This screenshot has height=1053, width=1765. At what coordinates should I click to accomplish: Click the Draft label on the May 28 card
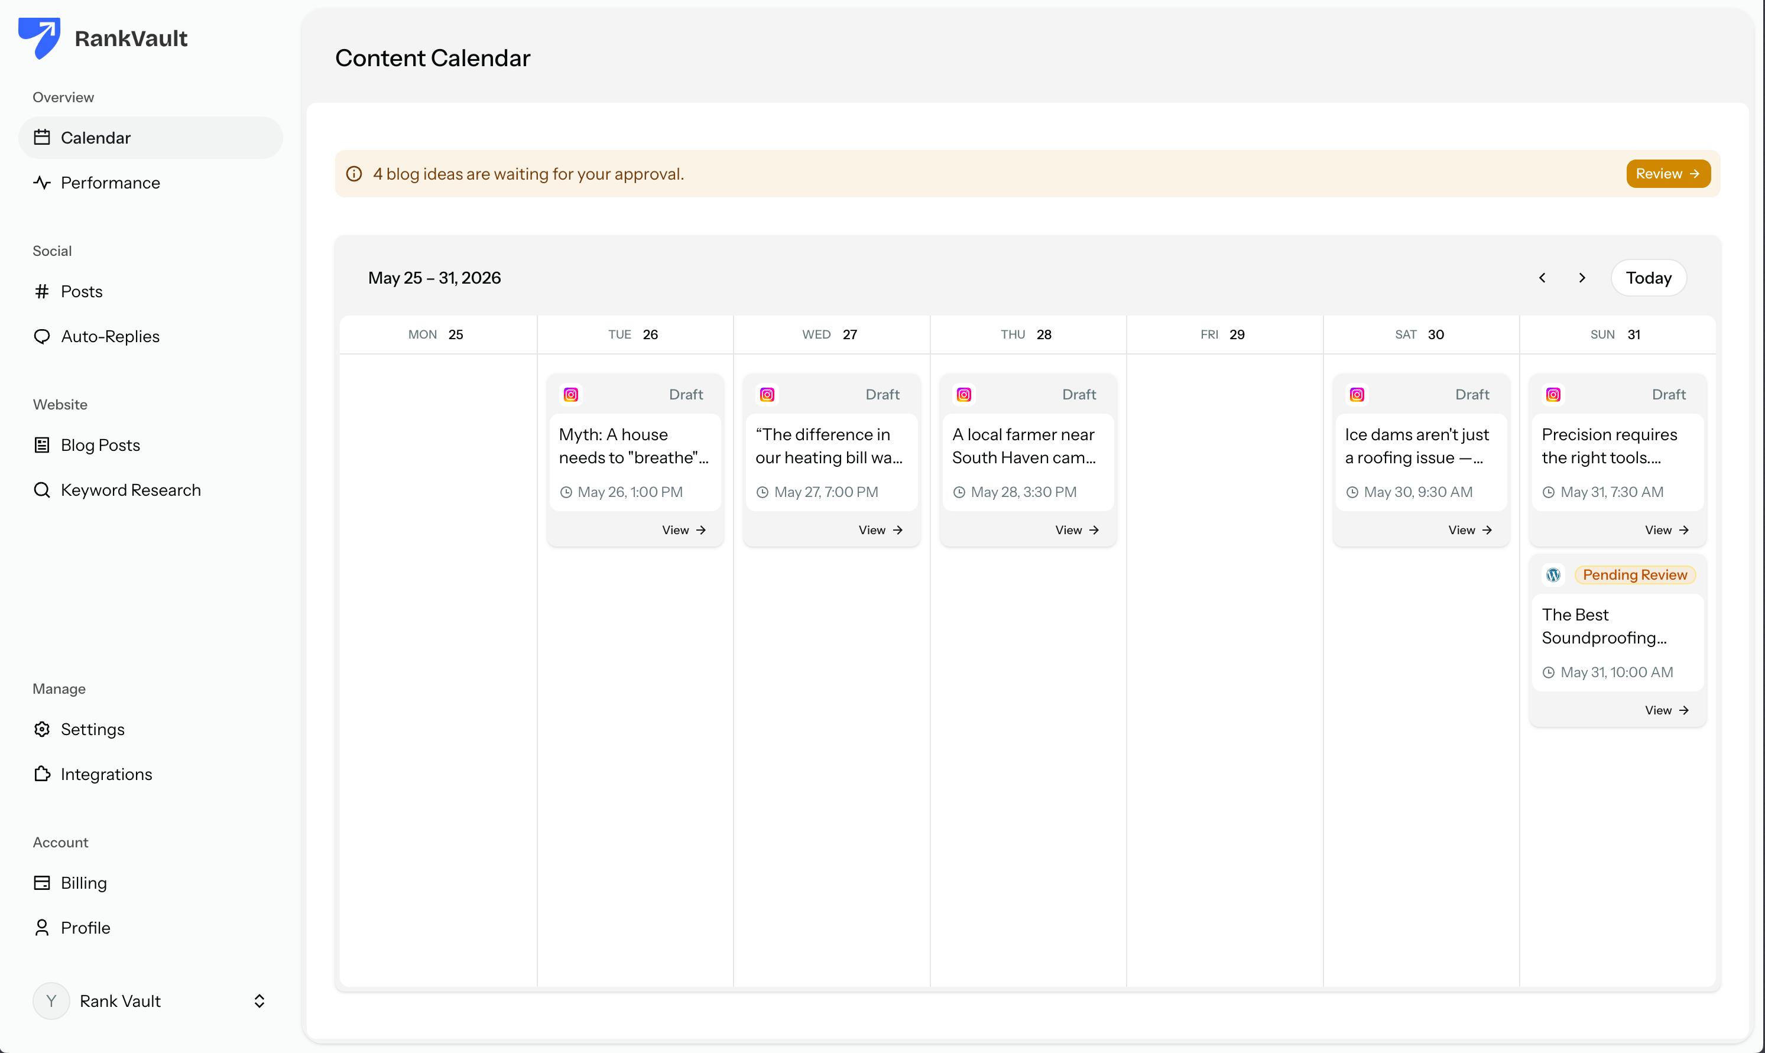[1079, 395]
